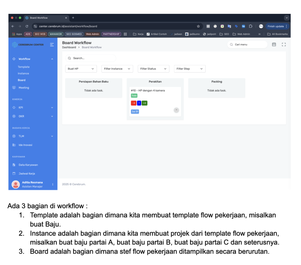This screenshot has height=265, width=301.
Task: Click the site info icon in address bar
Action: click(35, 26)
